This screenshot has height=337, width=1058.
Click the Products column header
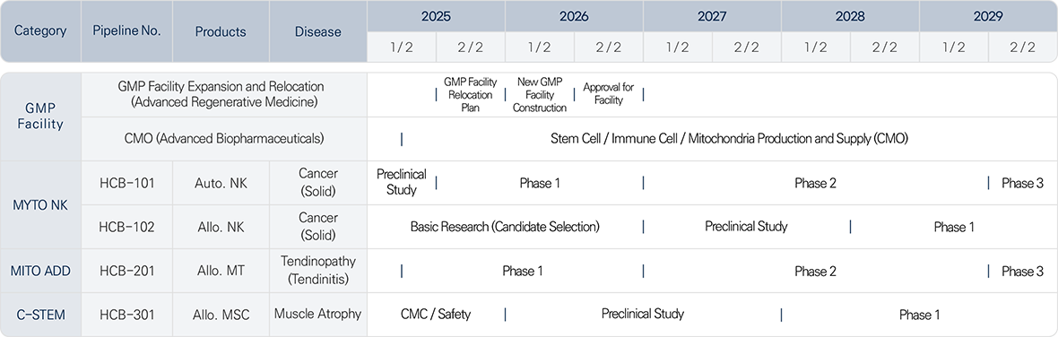click(x=221, y=31)
